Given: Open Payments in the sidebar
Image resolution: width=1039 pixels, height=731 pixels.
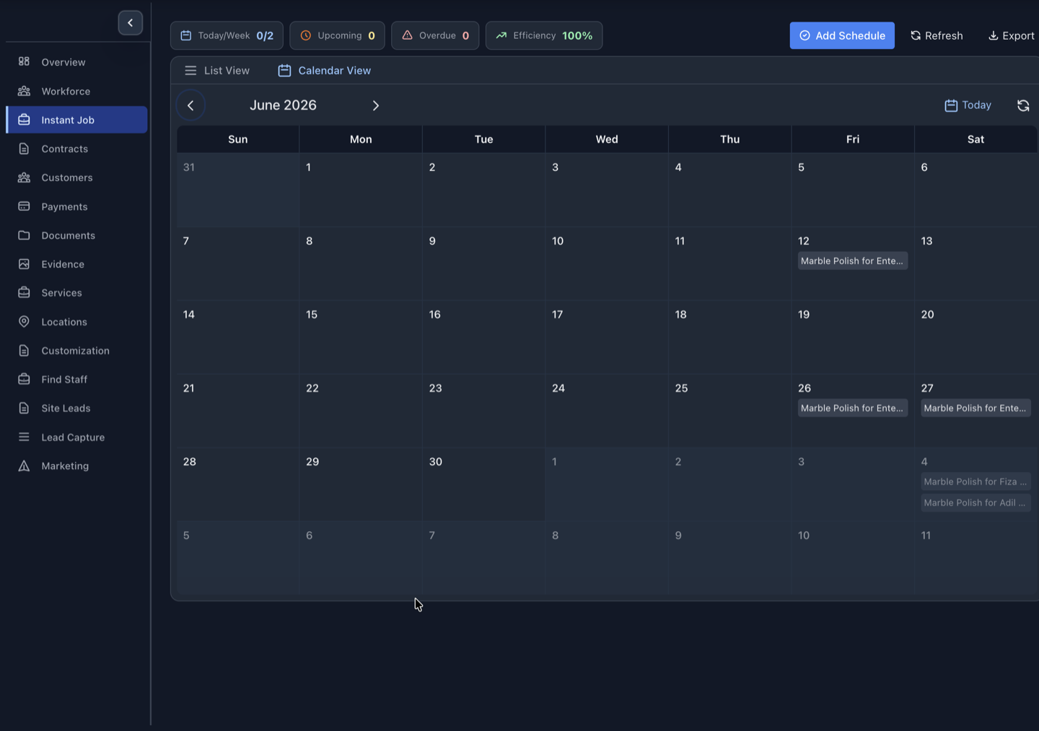Looking at the screenshot, I should tap(76, 206).
